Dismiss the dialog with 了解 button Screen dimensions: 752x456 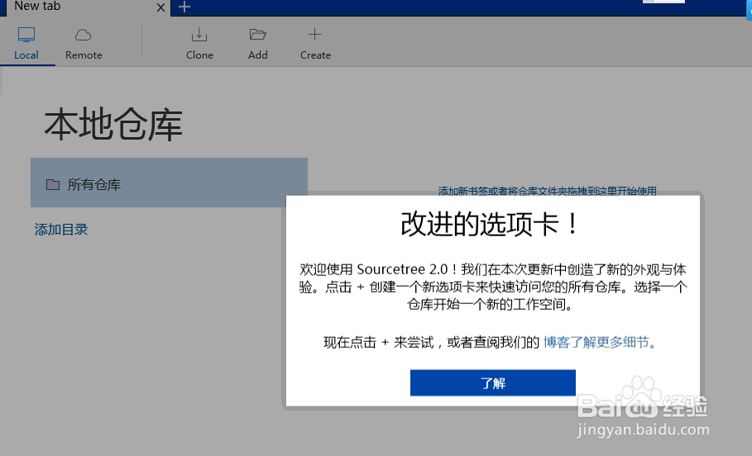coord(492,382)
